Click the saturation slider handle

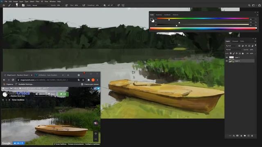click(179, 22)
